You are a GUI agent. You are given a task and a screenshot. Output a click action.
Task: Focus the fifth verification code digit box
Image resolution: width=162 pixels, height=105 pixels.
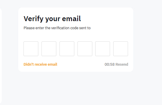[102, 49]
